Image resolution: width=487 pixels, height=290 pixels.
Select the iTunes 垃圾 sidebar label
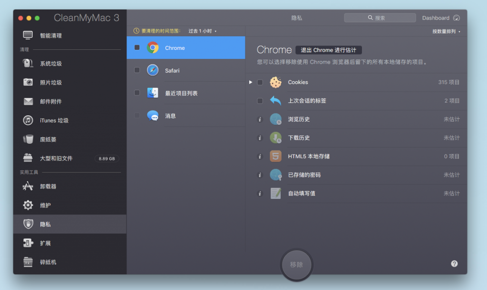point(54,121)
